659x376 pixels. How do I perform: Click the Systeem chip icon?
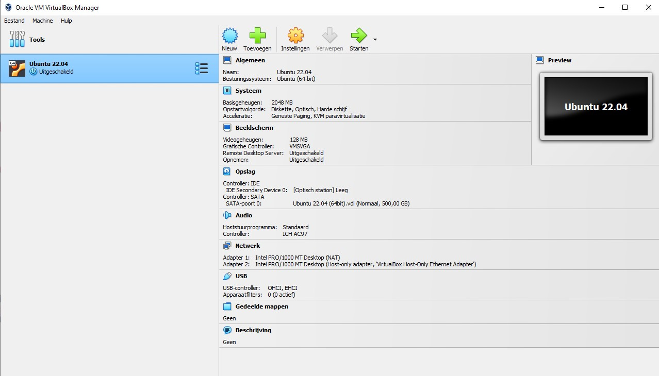[x=227, y=91]
